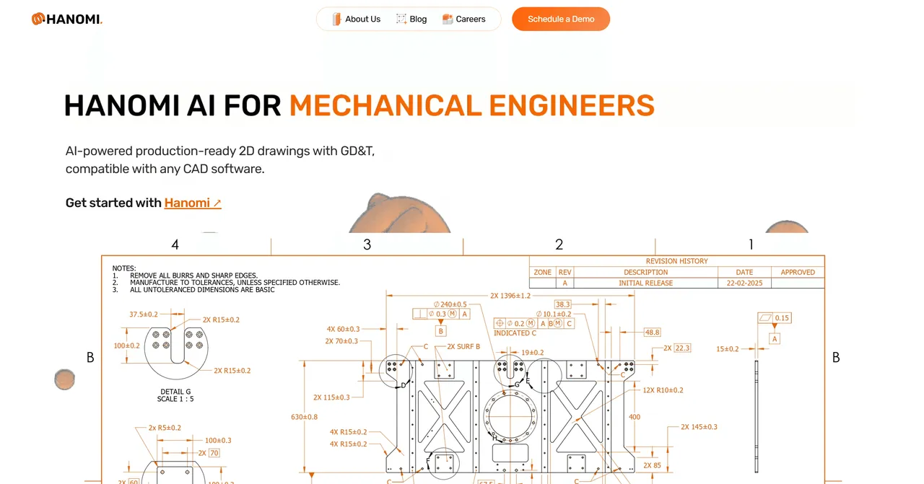
Task: Click the 2X 1396±1.2 dimension
Action: click(x=510, y=296)
